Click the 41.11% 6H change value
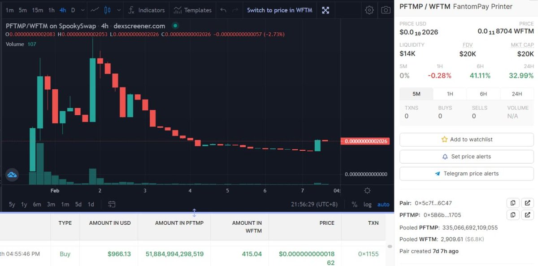538x266 pixels. [x=480, y=75]
